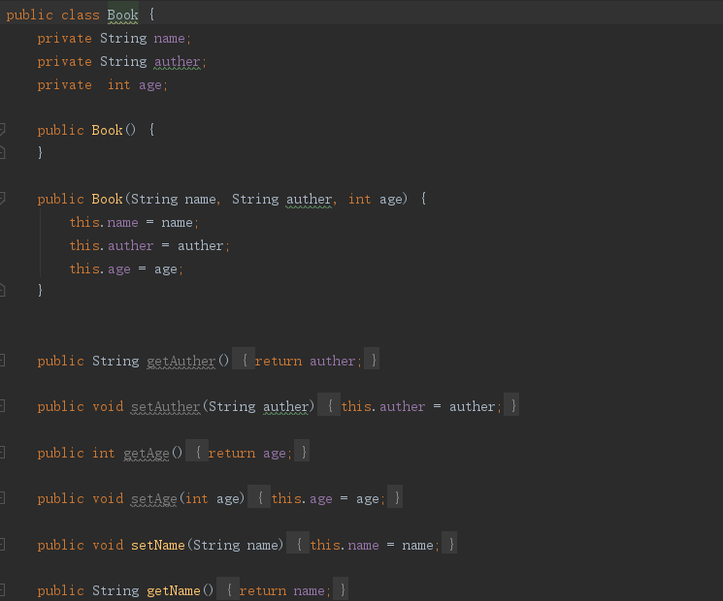Expand setName body via closing brace placeholder
Image resolution: width=723 pixels, height=601 pixels.
pyautogui.click(x=449, y=544)
